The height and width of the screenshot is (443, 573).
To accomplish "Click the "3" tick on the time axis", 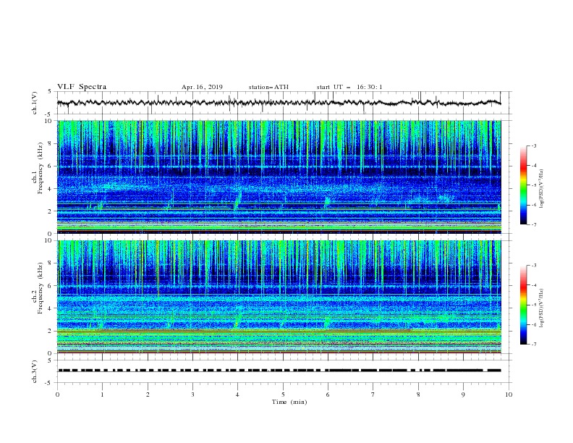I will [192, 395].
